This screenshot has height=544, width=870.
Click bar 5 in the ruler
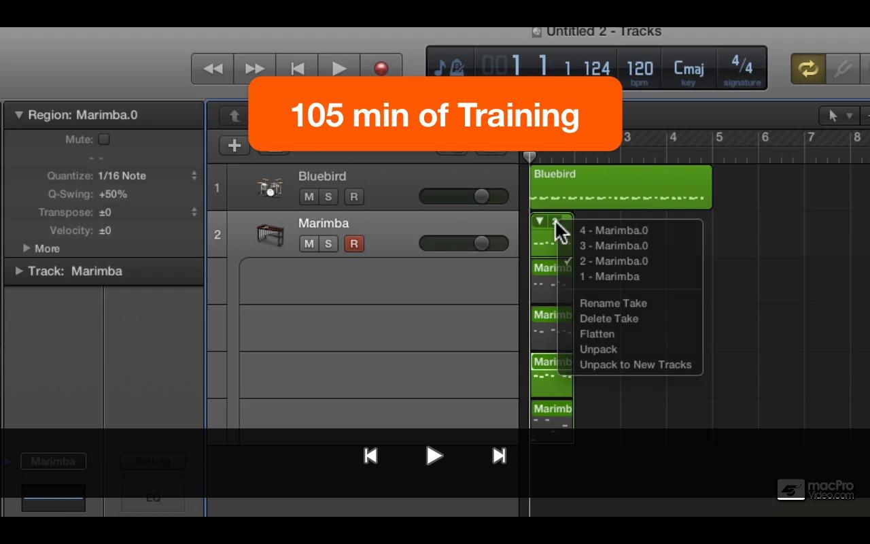[x=719, y=137]
